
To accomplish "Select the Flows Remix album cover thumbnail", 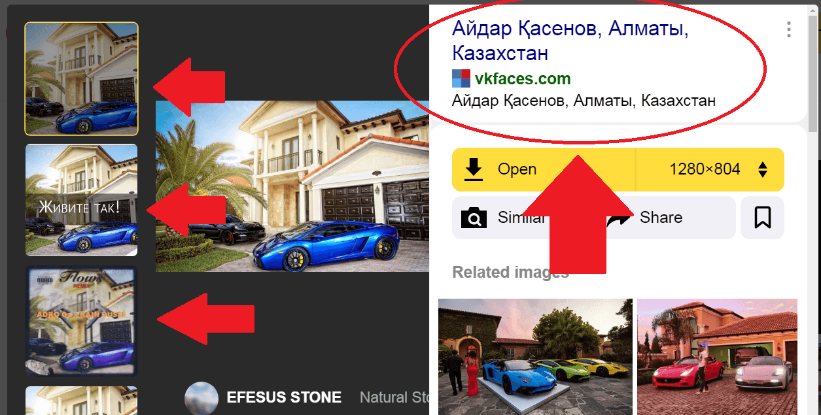I will (x=81, y=321).
